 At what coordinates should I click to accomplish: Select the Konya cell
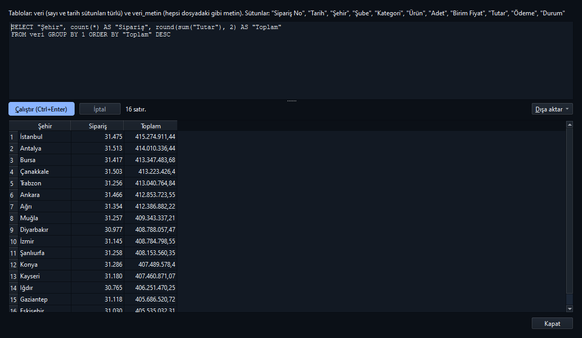coord(44,264)
